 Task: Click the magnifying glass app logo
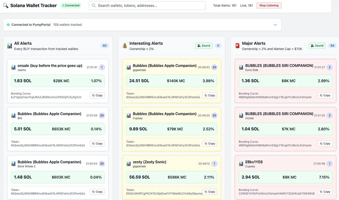coord(6,6)
